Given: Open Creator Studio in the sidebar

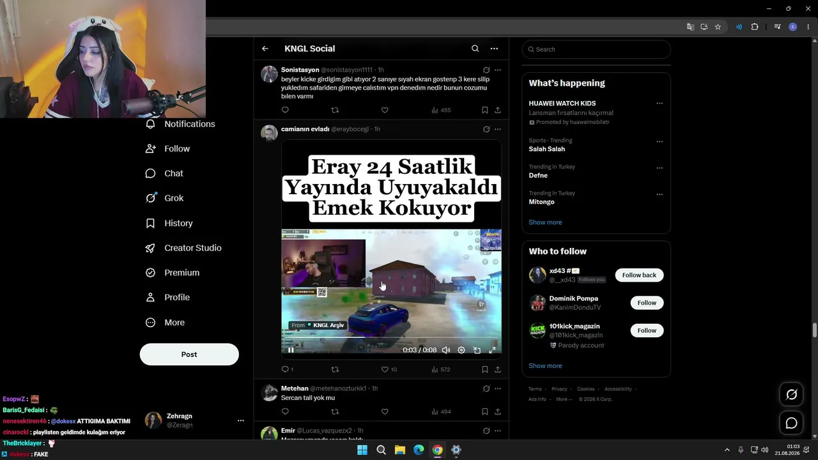Looking at the screenshot, I should [184, 248].
